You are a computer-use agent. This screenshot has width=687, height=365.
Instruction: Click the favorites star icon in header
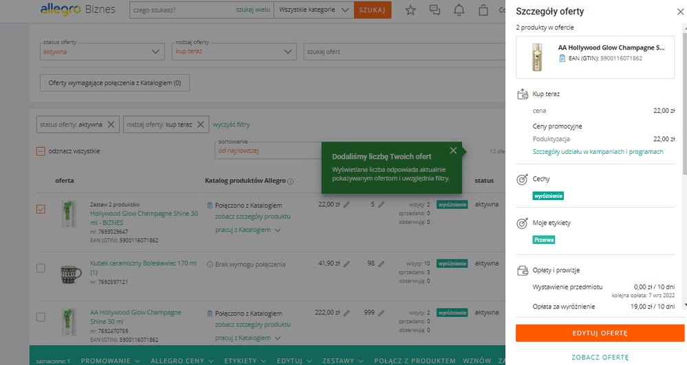click(x=411, y=10)
